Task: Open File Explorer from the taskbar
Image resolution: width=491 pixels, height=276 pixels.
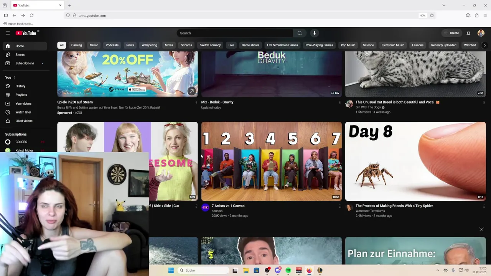Action: 246,270
